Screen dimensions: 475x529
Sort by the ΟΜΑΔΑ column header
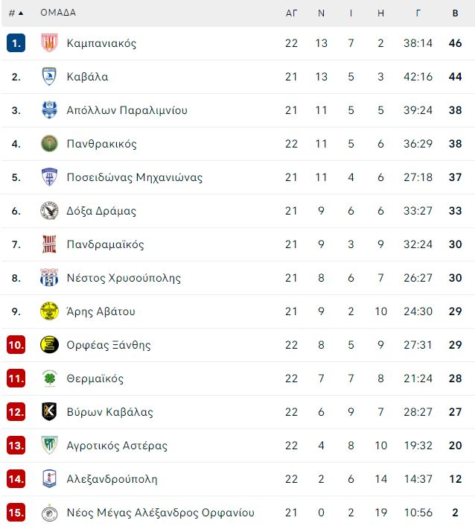58,13
